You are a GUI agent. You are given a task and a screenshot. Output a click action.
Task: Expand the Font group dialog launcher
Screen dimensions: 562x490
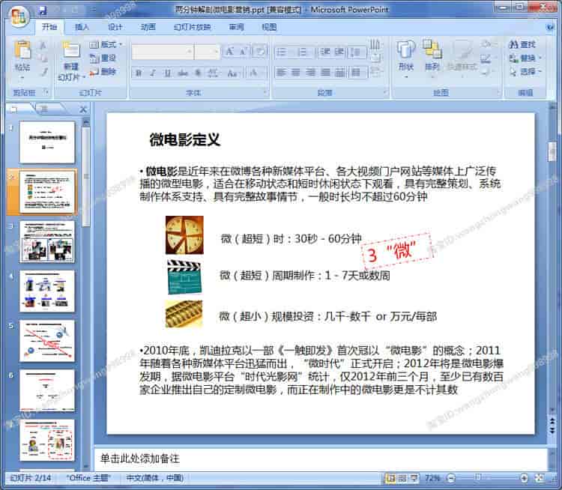coord(265,93)
